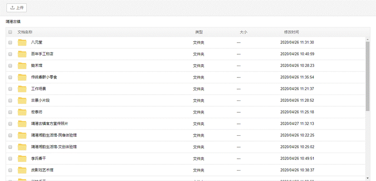Click the 上传 upload button
The image size is (376, 181).
[x=16, y=8]
